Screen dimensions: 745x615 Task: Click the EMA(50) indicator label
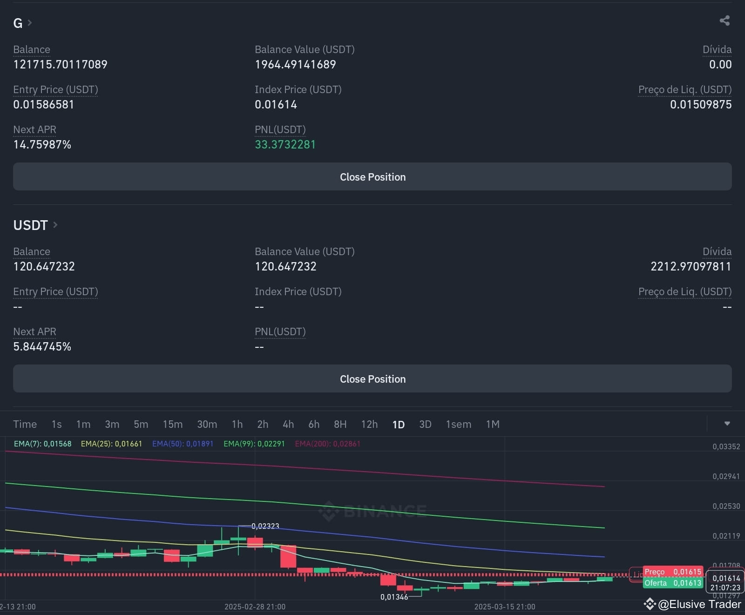tap(183, 444)
